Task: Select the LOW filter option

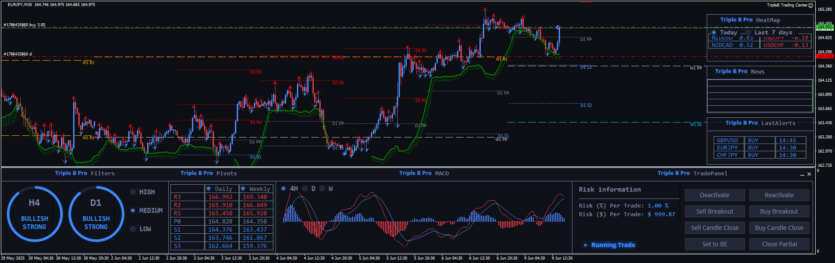Action: point(133,229)
